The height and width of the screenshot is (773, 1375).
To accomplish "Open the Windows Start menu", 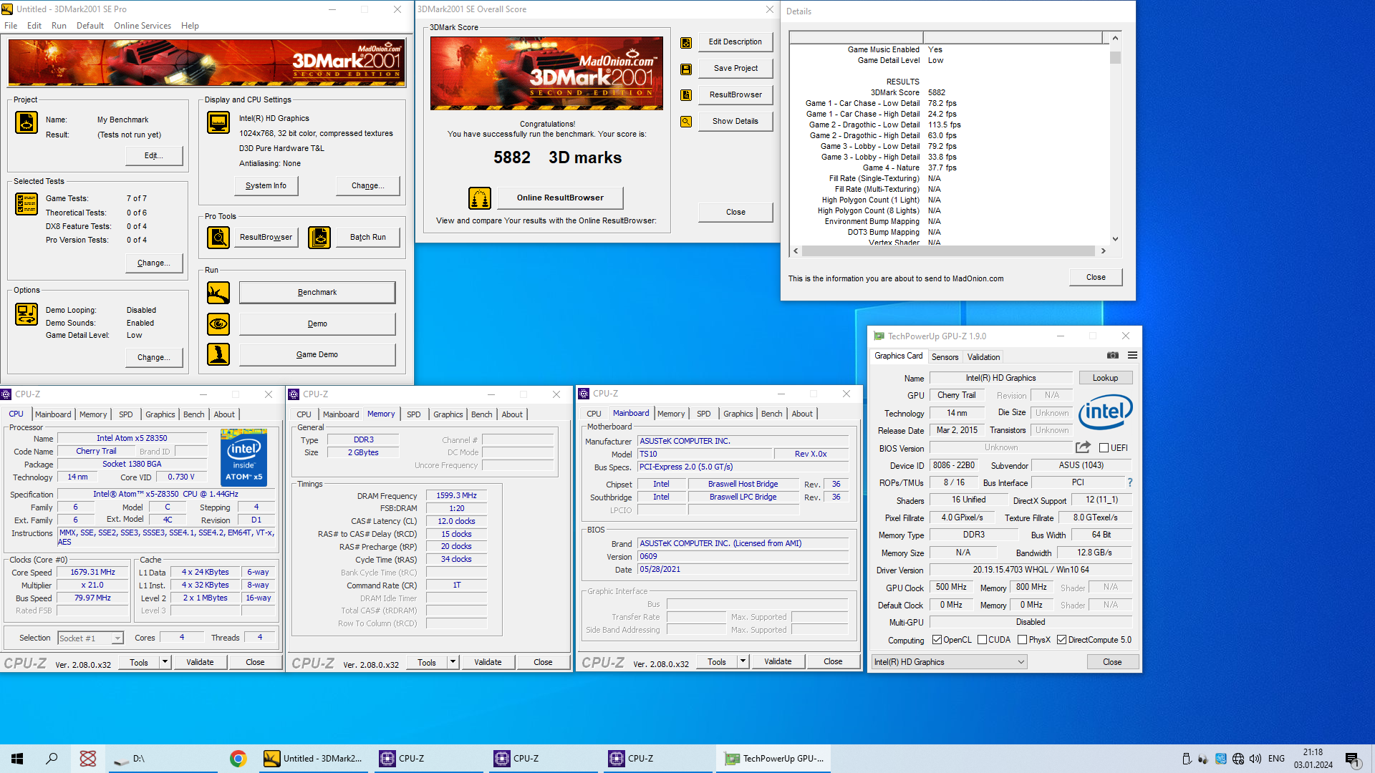I will (x=17, y=759).
